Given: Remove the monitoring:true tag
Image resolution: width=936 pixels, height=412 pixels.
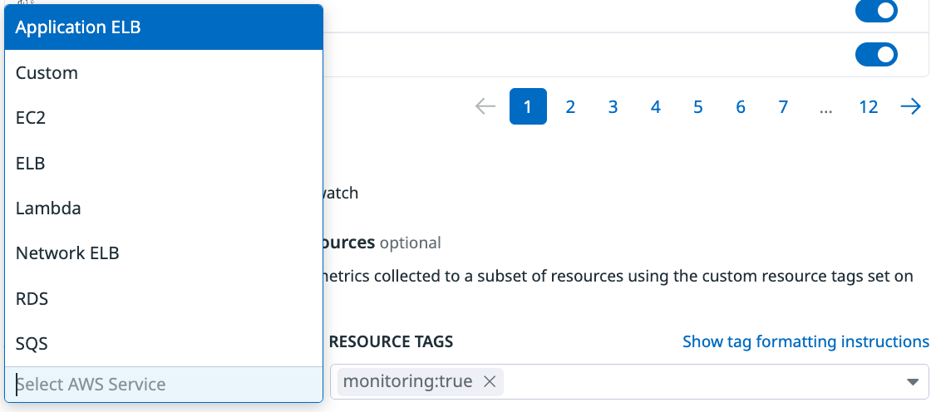Looking at the screenshot, I should click(490, 381).
